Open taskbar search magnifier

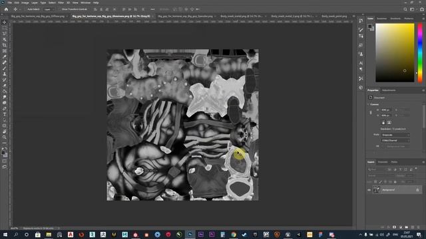[x=16, y=234]
